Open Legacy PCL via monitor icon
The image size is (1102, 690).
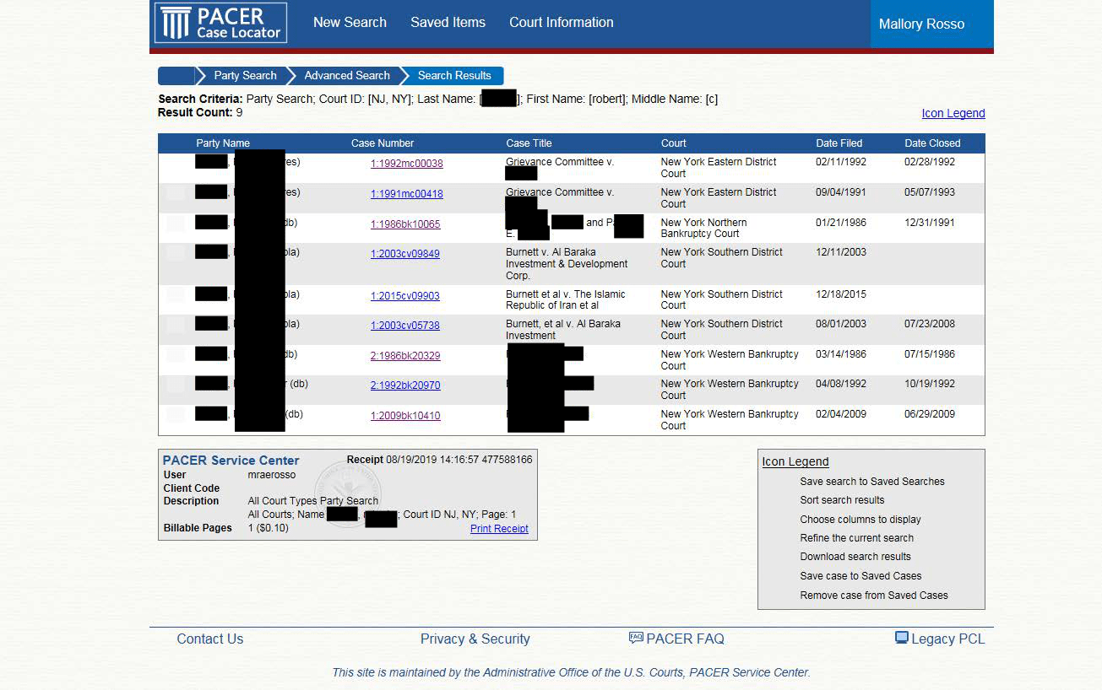[901, 638]
